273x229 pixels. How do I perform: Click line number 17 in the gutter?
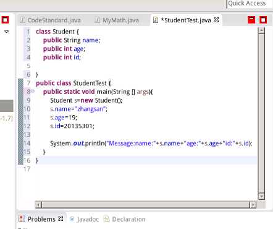[x=27, y=169]
